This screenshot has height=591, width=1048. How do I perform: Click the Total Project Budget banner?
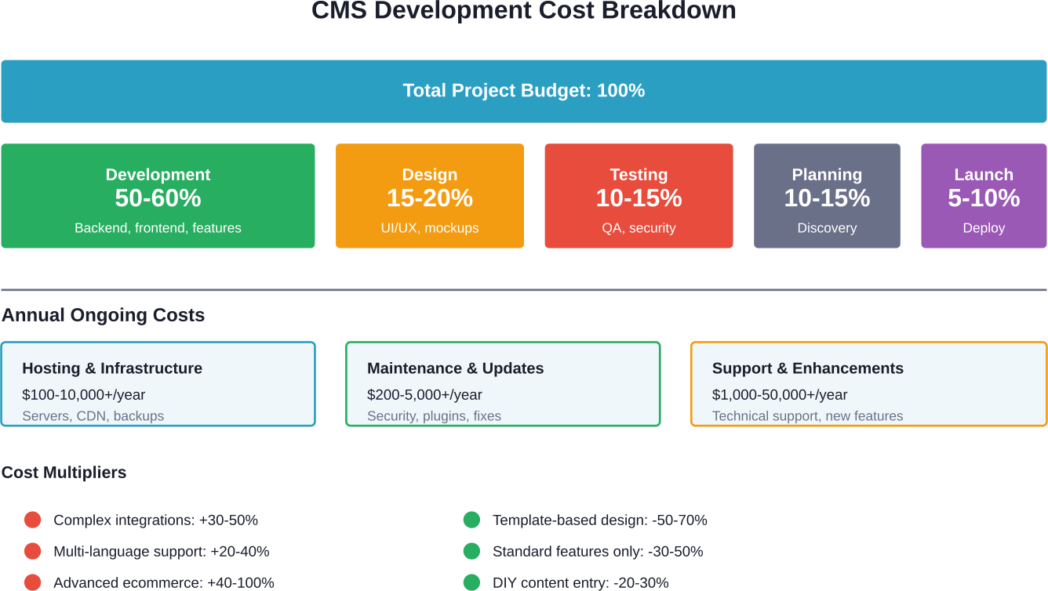523,91
